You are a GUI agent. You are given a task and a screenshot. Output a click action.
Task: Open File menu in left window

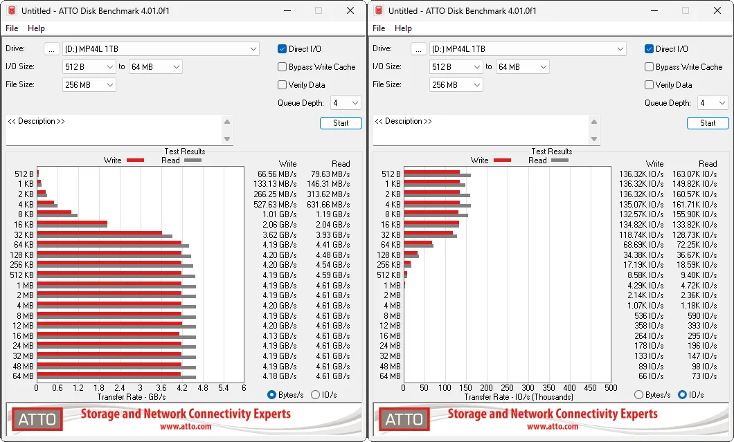tap(12, 28)
